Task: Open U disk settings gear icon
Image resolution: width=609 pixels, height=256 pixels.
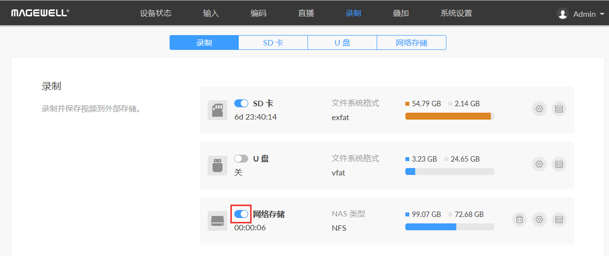Action: [x=539, y=164]
